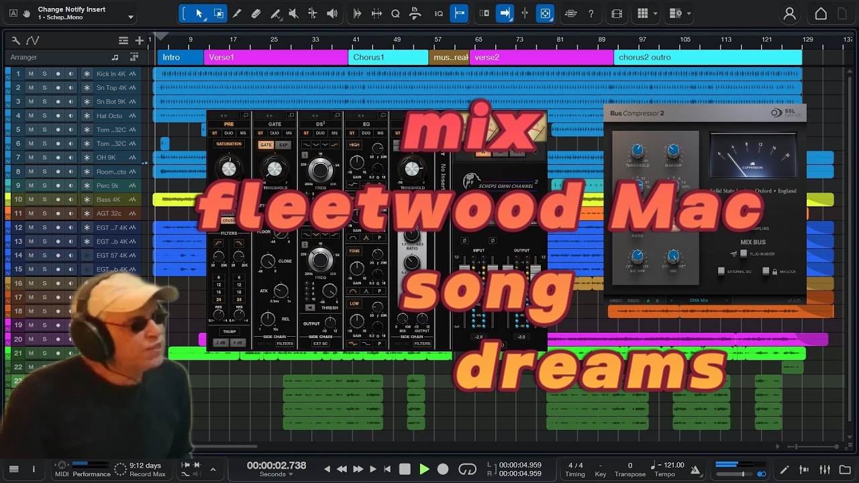Select the Arrow tool in toolbar

pyautogui.click(x=199, y=13)
